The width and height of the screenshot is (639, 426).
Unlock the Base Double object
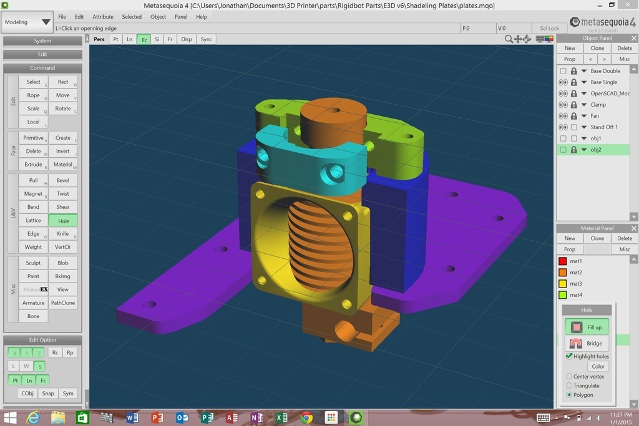[573, 70]
